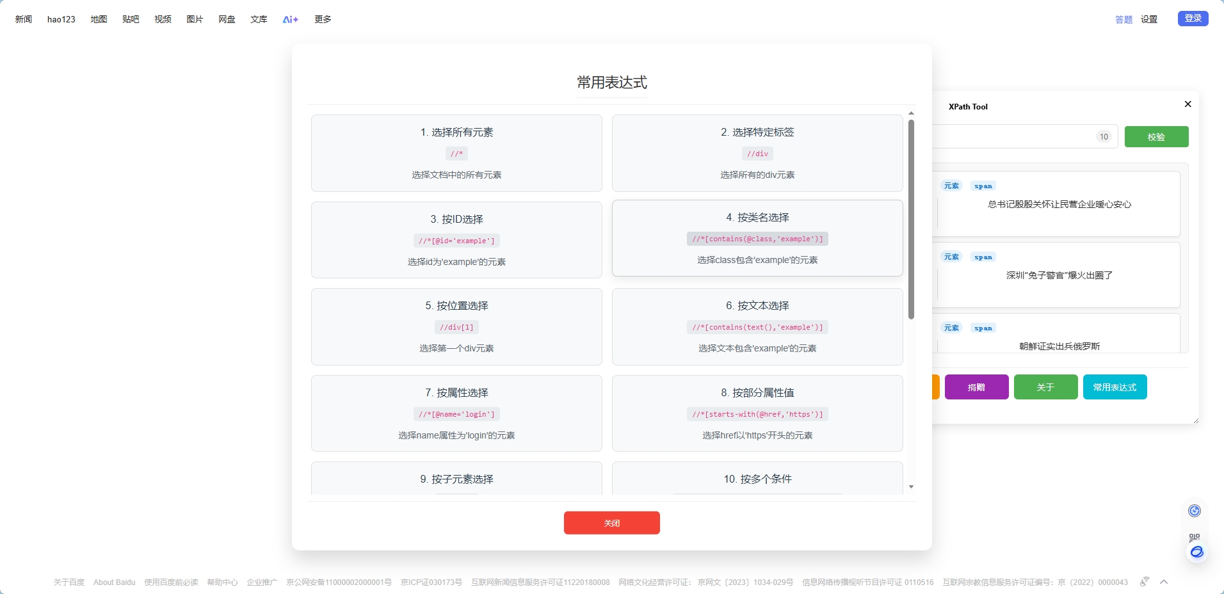Click the //div[1] code snippet

(x=456, y=327)
